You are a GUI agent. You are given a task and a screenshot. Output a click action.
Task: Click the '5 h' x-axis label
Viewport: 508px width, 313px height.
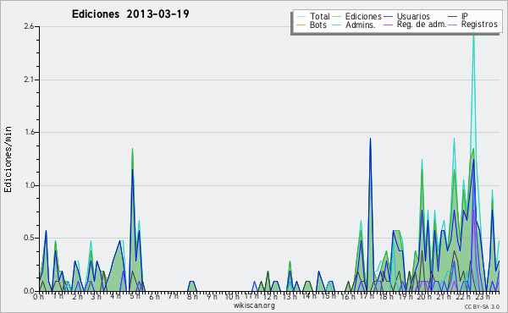tap(135, 296)
